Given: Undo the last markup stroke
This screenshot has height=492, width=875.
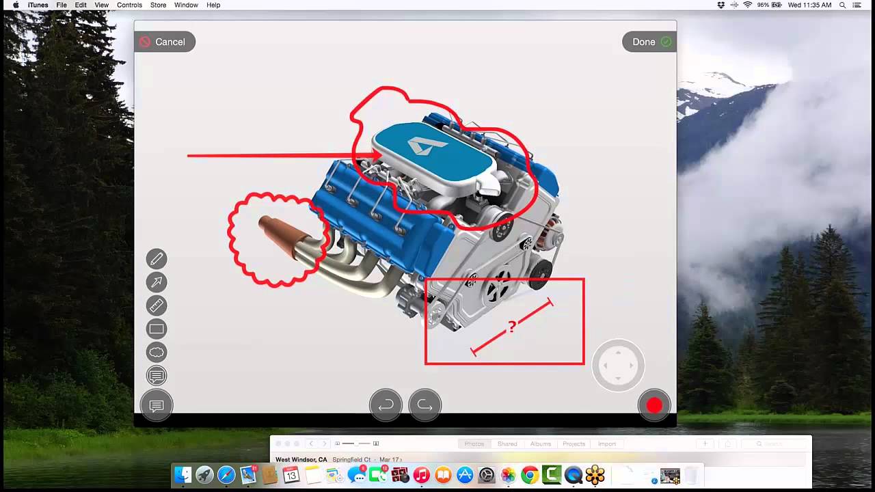Looking at the screenshot, I should coord(386,405).
